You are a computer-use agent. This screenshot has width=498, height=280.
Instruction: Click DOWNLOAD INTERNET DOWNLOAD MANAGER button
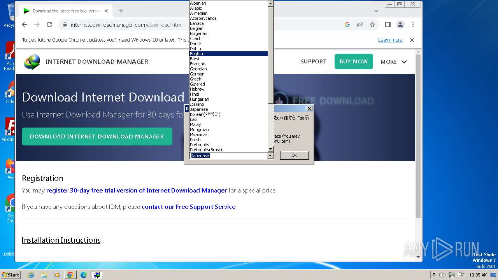tap(97, 136)
